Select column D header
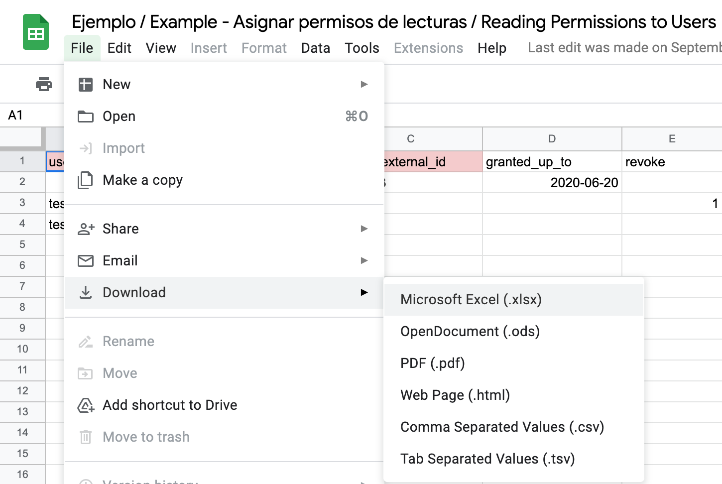Screen dimensions: 722x484 click(552, 139)
